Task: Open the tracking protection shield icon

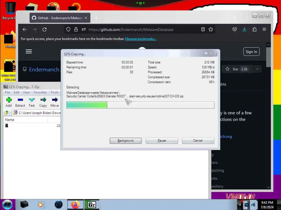Action: point(68,30)
